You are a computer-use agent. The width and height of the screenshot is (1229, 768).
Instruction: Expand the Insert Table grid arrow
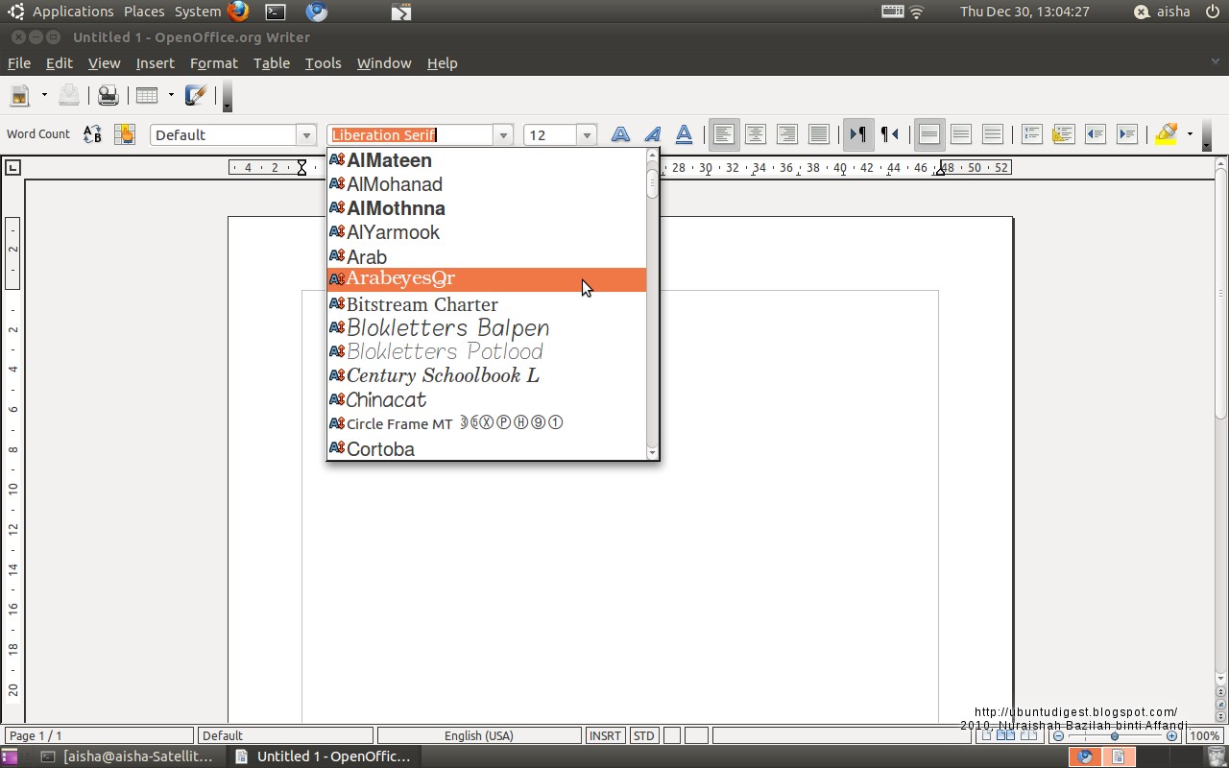(x=171, y=95)
